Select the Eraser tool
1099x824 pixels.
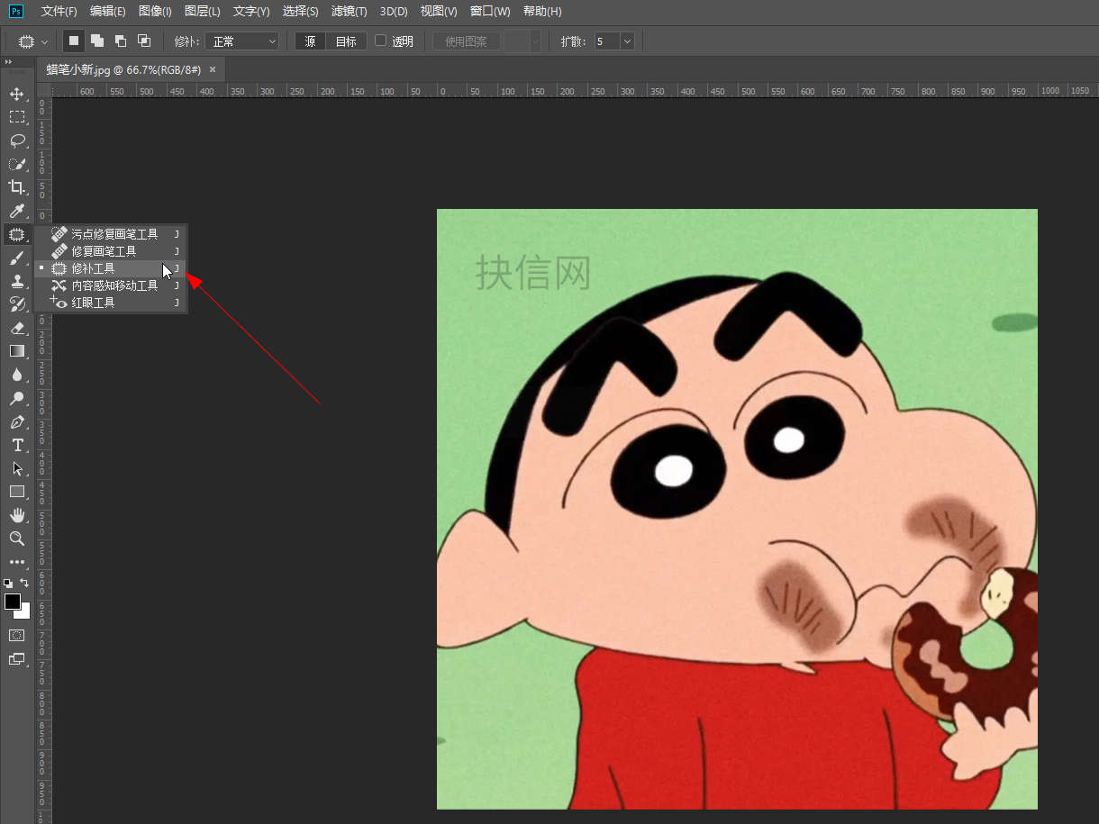point(16,328)
